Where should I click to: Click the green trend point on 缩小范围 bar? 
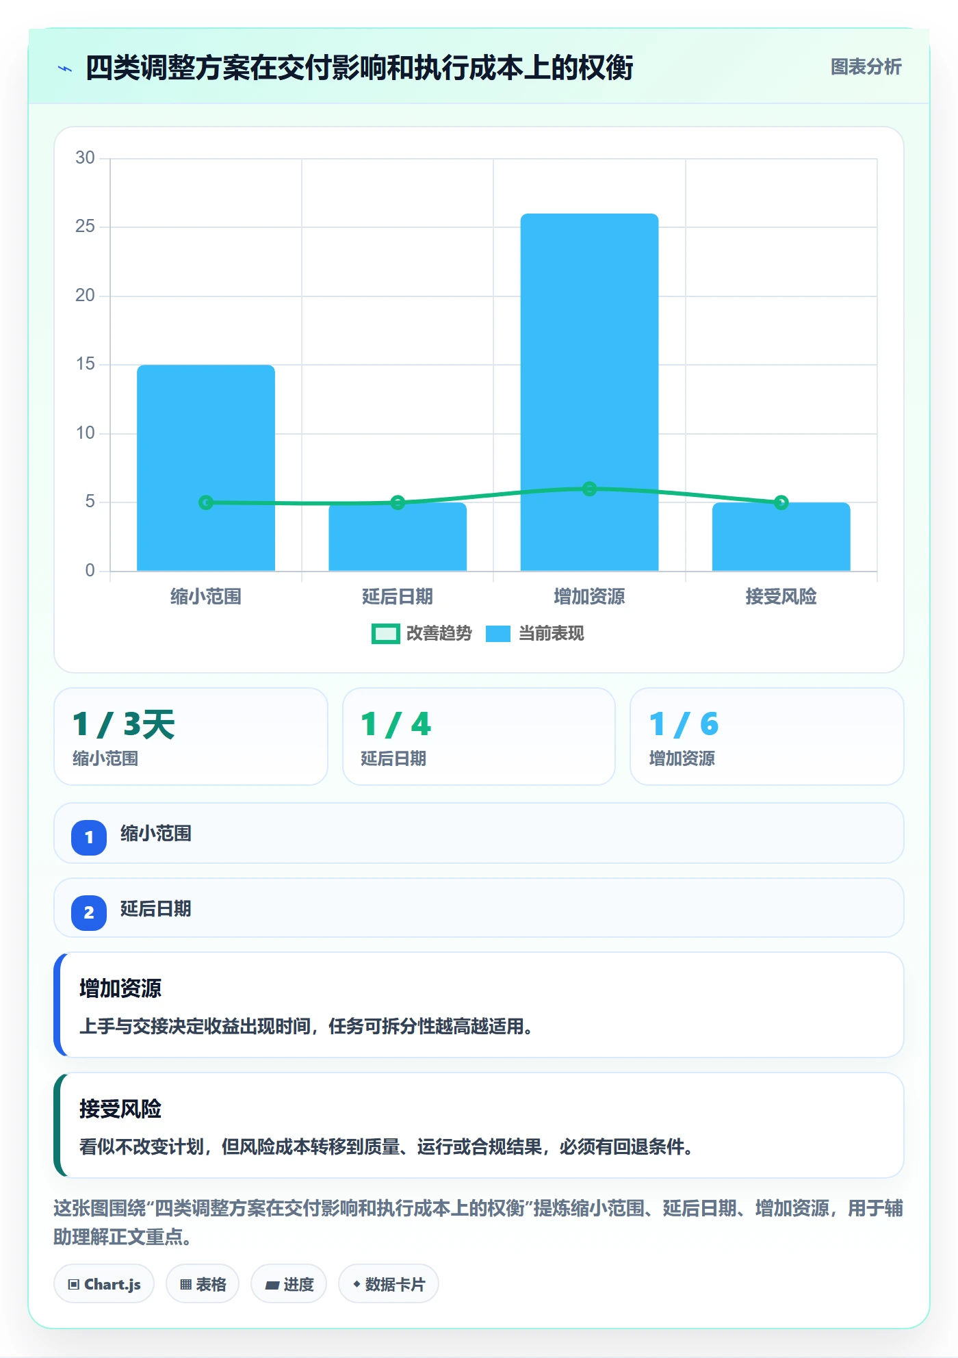coord(206,502)
